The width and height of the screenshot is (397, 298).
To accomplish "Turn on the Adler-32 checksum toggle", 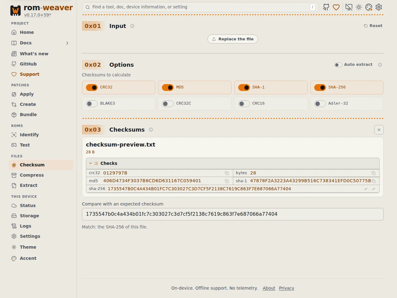I will pyautogui.click(x=320, y=104).
